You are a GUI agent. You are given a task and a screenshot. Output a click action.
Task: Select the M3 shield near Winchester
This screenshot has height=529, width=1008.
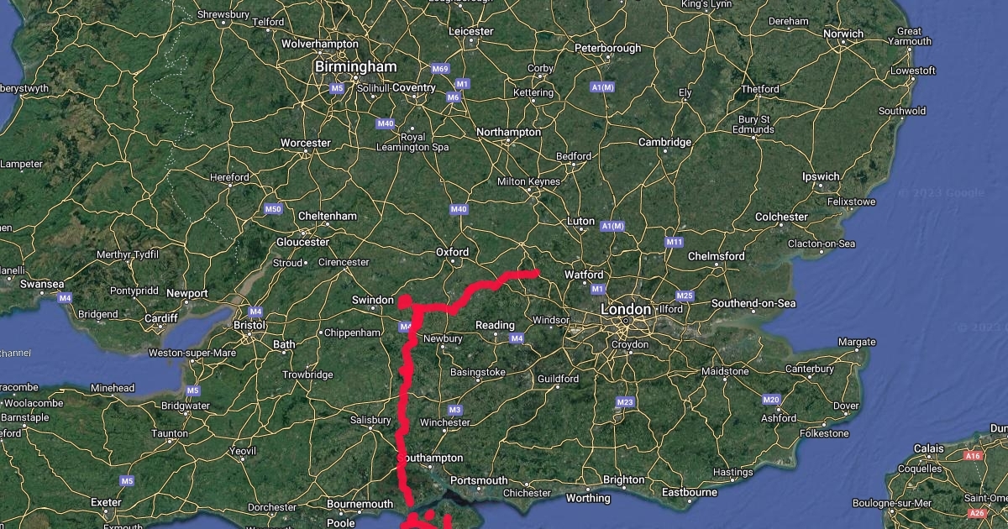[455, 410]
